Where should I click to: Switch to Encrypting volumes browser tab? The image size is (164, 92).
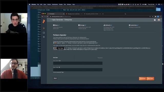point(92,14)
